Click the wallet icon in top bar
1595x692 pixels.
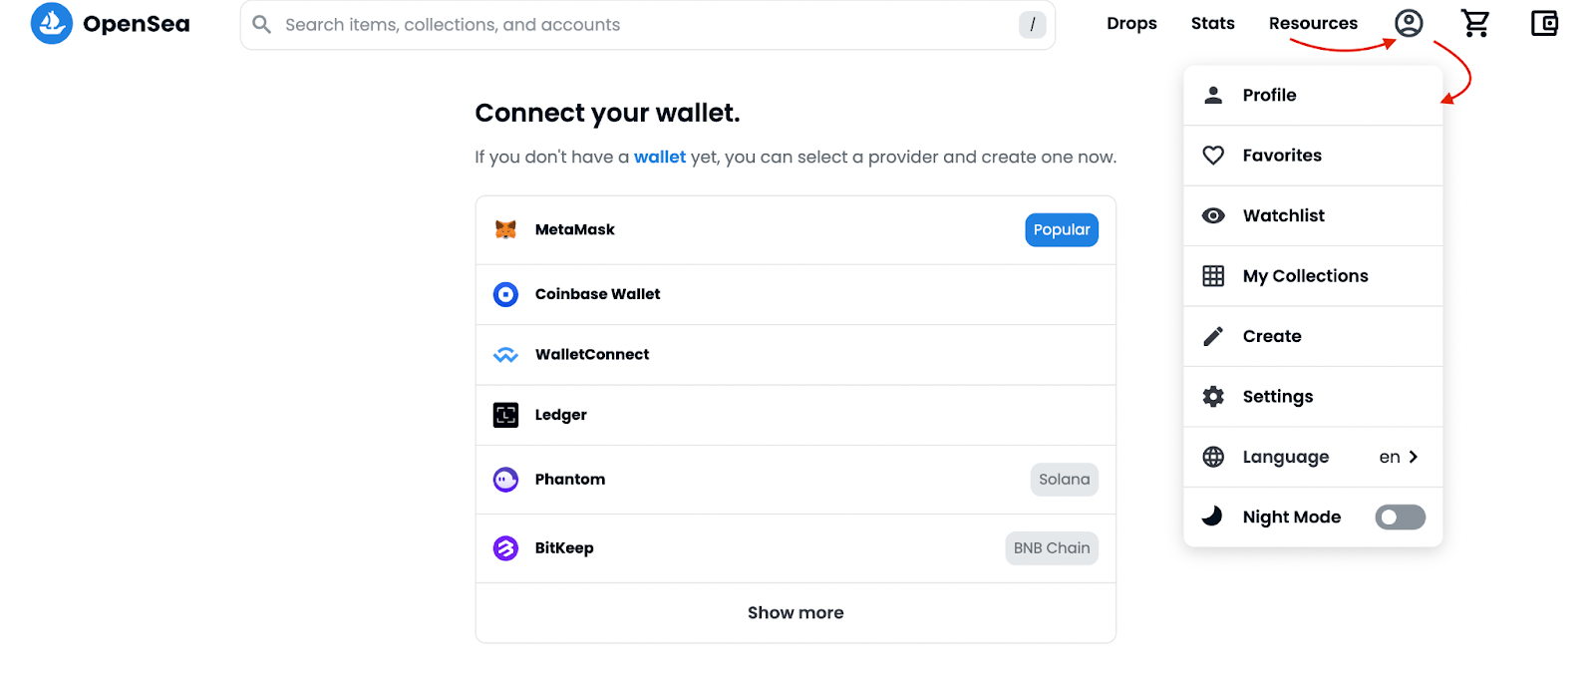(x=1544, y=23)
